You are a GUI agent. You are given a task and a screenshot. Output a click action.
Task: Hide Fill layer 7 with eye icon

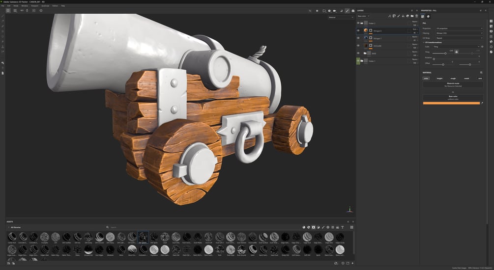coord(358,38)
